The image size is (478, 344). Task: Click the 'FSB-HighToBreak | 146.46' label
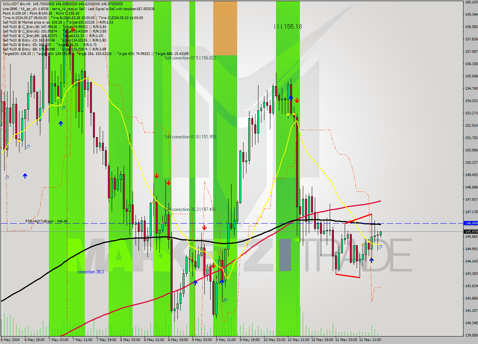point(46,221)
